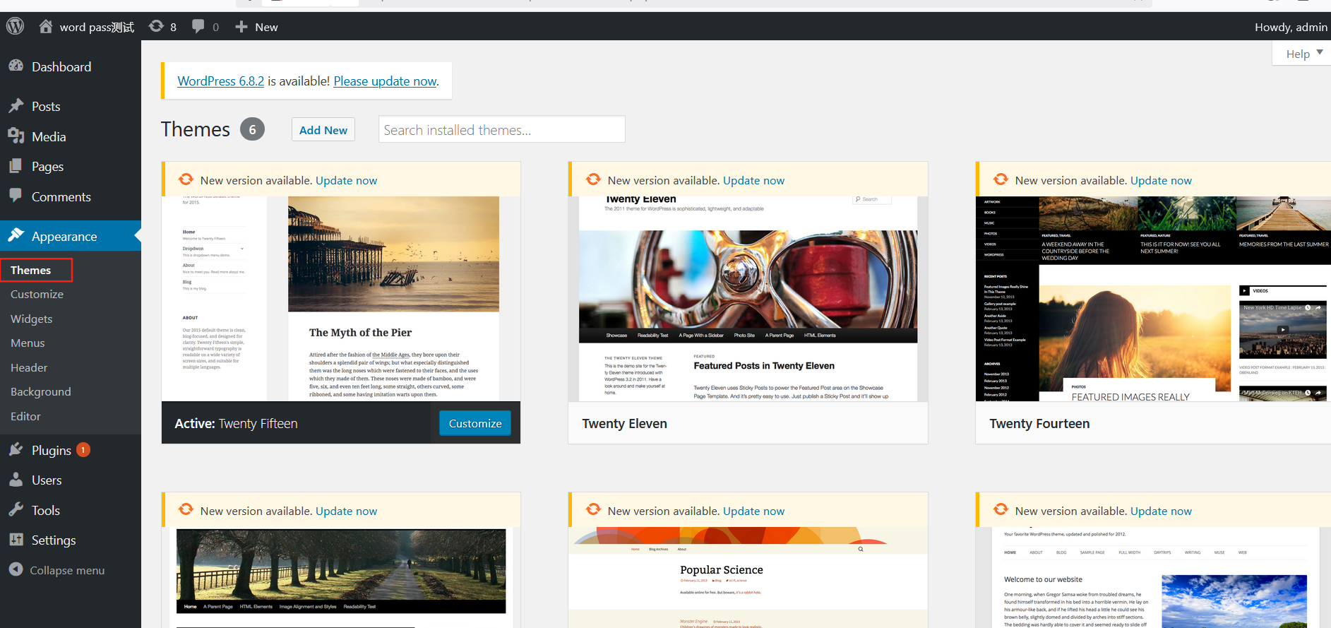Select the Themes submenu item
Viewport: 1331px width, 628px height.
(x=30, y=270)
